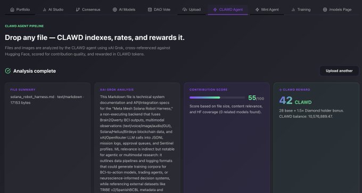The width and height of the screenshot is (362, 193).
Task: Open the /models Page tab
Action: [x=337, y=10]
